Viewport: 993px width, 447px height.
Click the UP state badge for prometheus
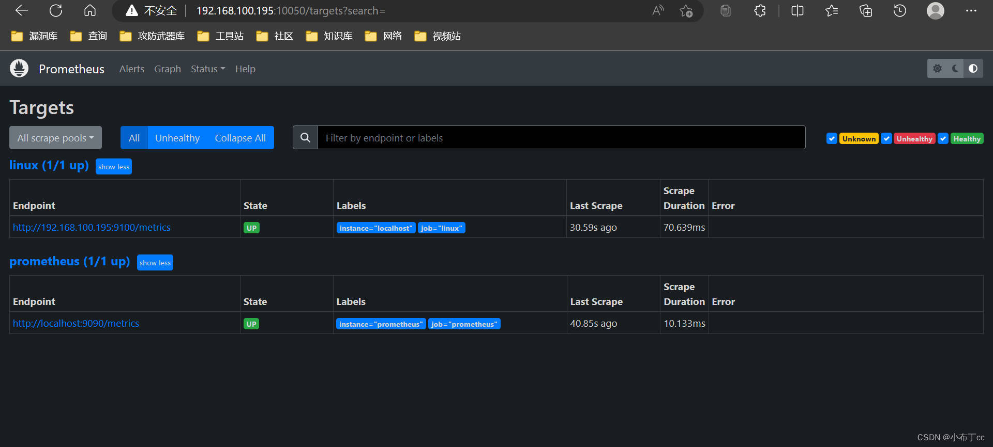point(251,324)
